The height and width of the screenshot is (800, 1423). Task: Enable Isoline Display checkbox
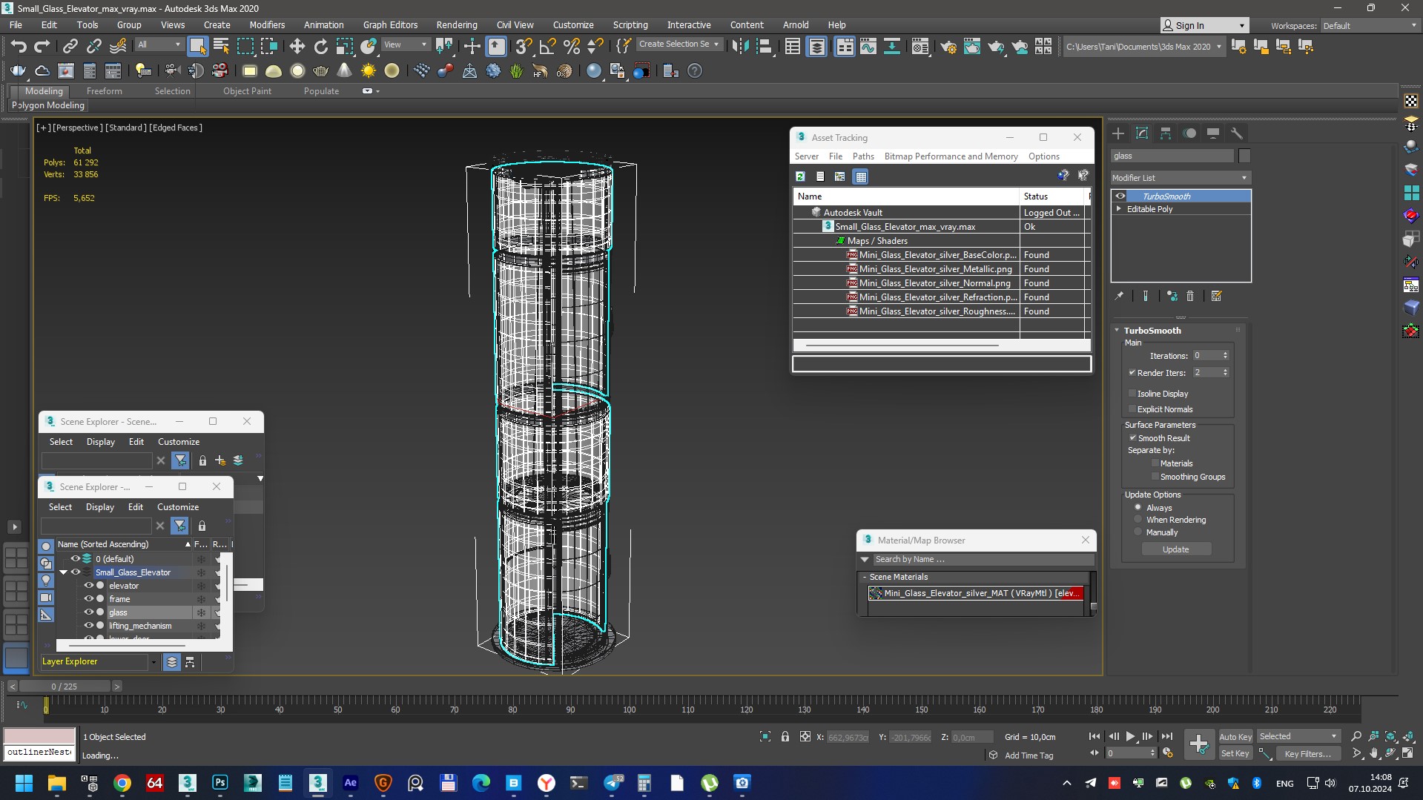pyautogui.click(x=1132, y=394)
